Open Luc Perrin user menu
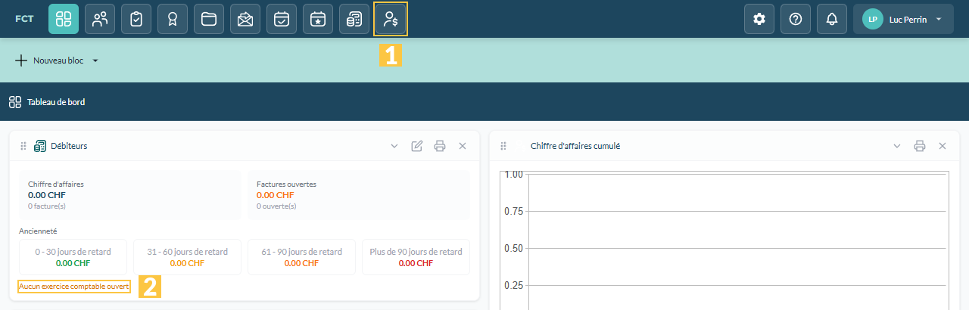This screenshot has height=310, width=969. pyautogui.click(x=903, y=19)
